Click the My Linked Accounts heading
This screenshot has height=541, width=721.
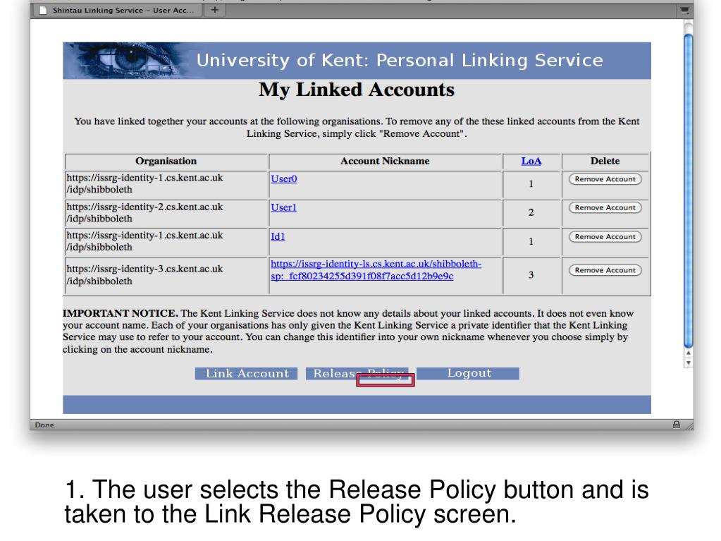click(x=357, y=90)
